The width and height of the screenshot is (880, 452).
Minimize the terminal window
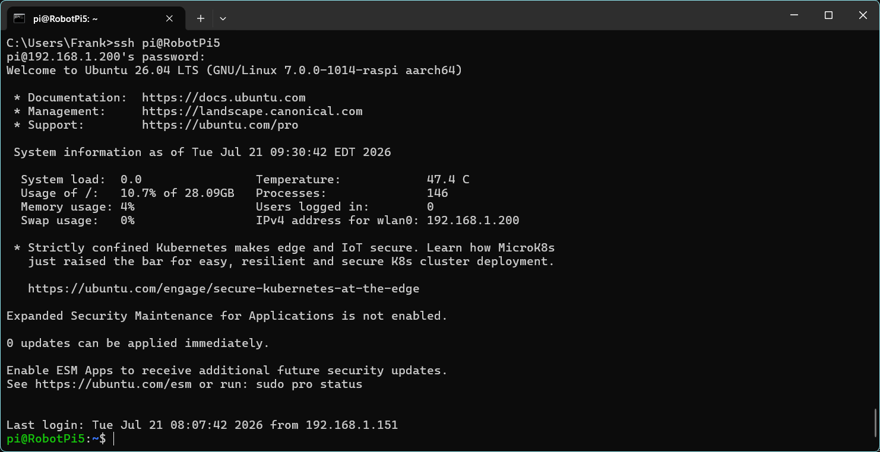click(794, 15)
